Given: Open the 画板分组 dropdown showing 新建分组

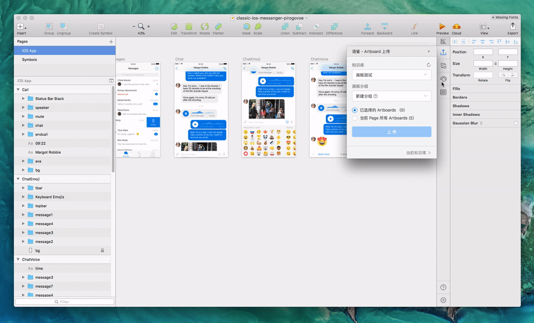Looking at the screenshot, I should pyautogui.click(x=391, y=96).
